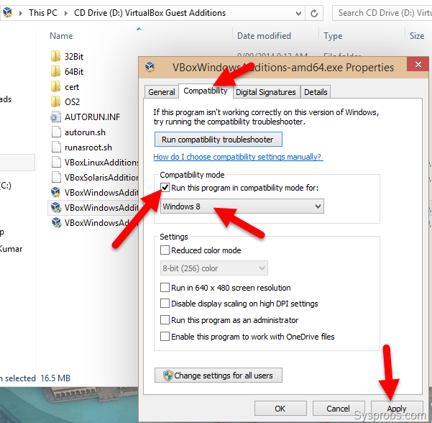Select the OS2 folder icon
The image size is (432, 423).
click(x=55, y=101)
